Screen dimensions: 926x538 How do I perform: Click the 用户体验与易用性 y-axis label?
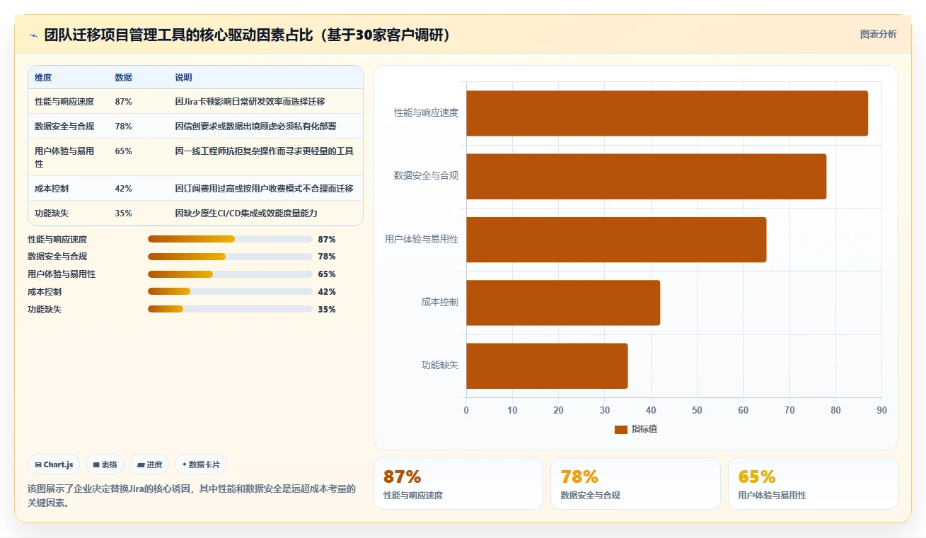pos(422,239)
